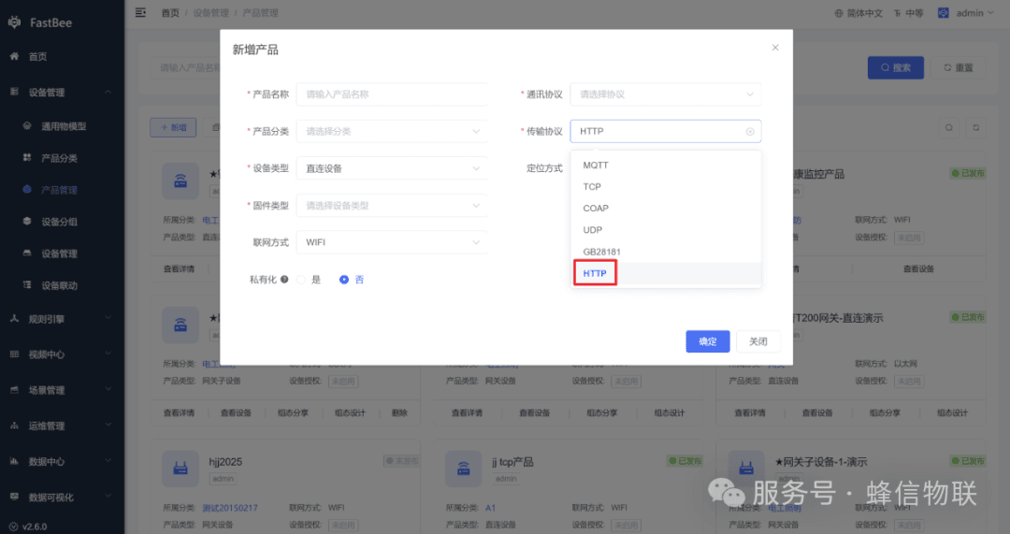
Task: Click the refresh icon above product list
Action: [x=975, y=127]
